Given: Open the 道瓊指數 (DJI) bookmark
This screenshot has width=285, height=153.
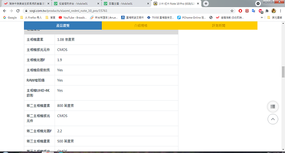Looking at the screenshot, I should point(230,18).
